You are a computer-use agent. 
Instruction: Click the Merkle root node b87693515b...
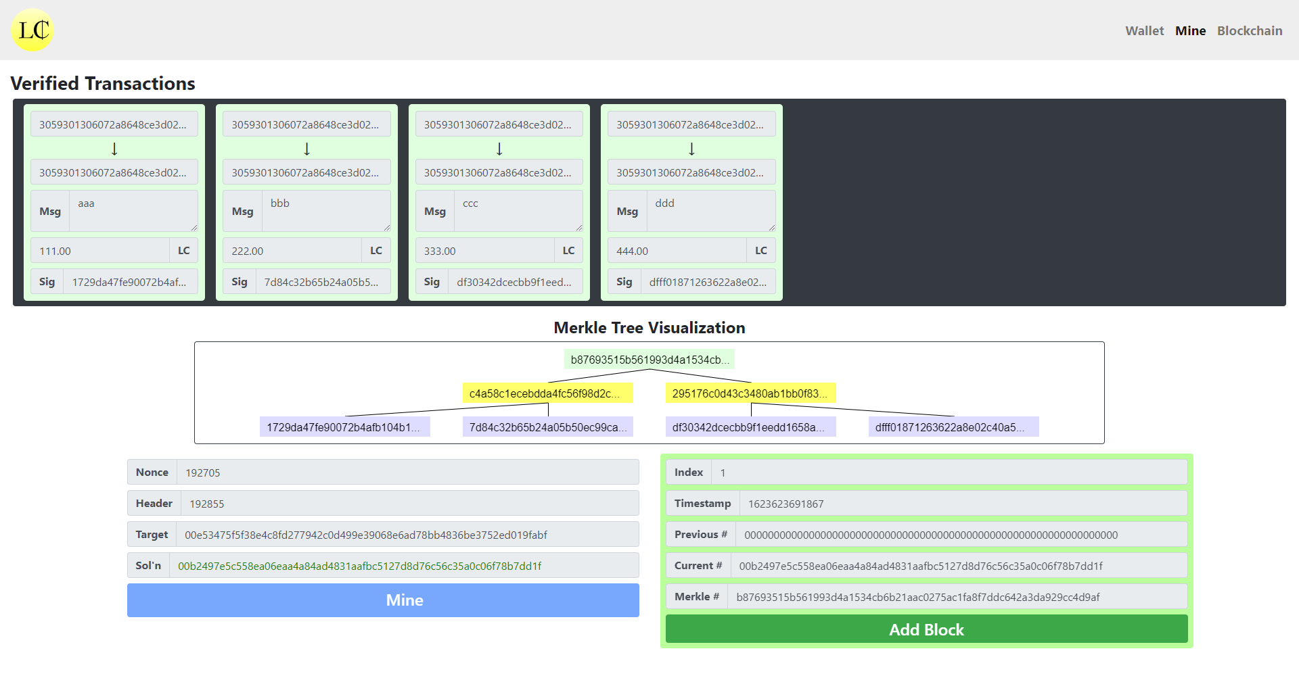649,360
